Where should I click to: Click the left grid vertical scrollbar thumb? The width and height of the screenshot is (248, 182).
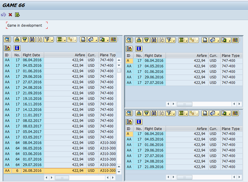[119, 71]
